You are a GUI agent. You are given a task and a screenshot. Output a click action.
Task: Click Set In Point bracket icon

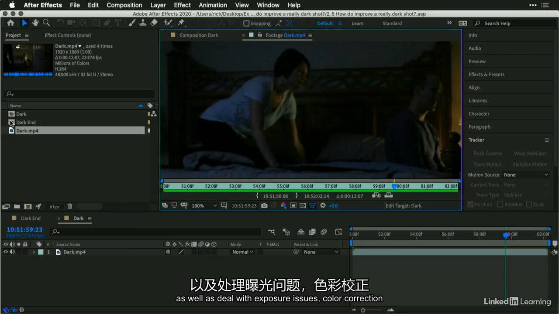pyautogui.click(x=257, y=196)
